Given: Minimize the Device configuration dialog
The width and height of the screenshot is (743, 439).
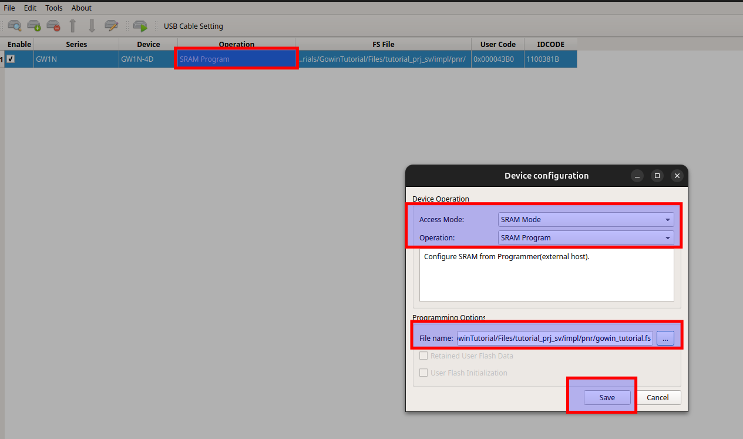Looking at the screenshot, I should pos(637,176).
